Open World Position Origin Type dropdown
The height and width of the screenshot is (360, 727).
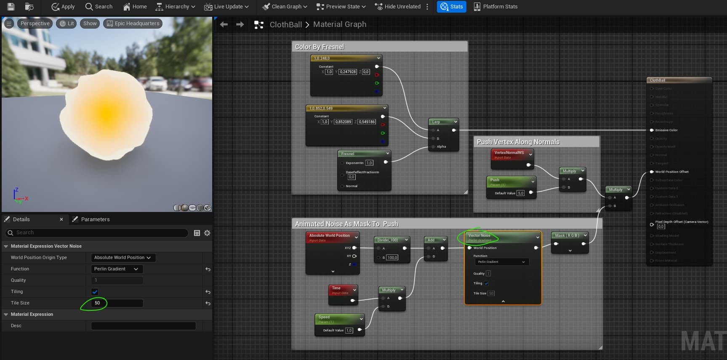click(123, 257)
